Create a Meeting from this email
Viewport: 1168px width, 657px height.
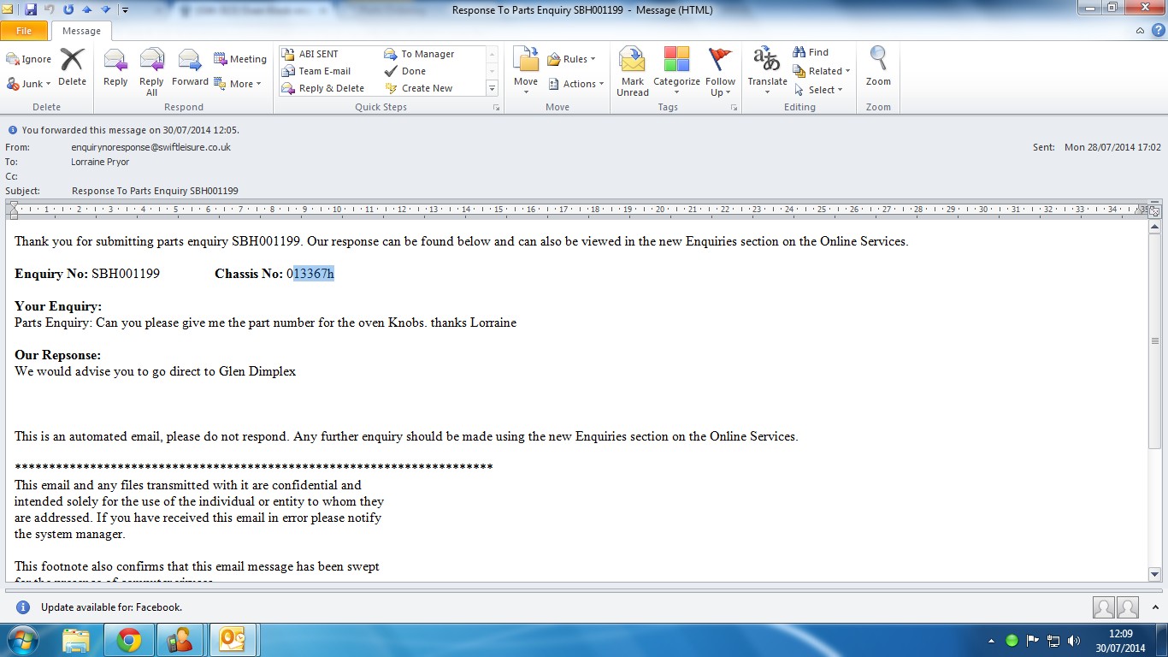pos(240,59)
